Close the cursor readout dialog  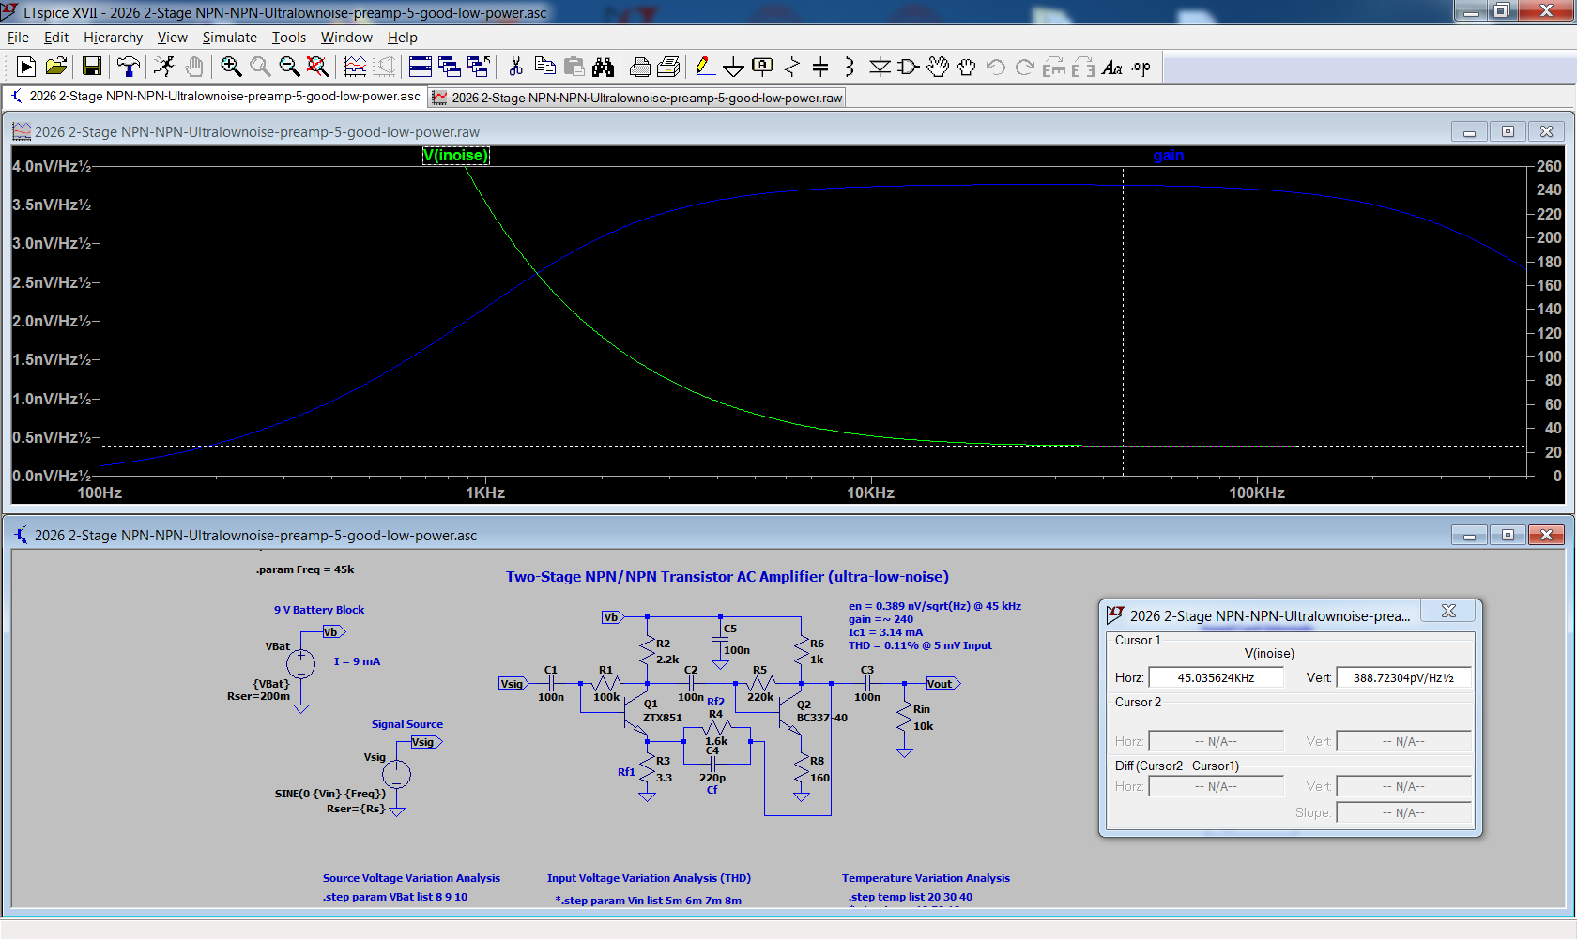click(1448, 611)
